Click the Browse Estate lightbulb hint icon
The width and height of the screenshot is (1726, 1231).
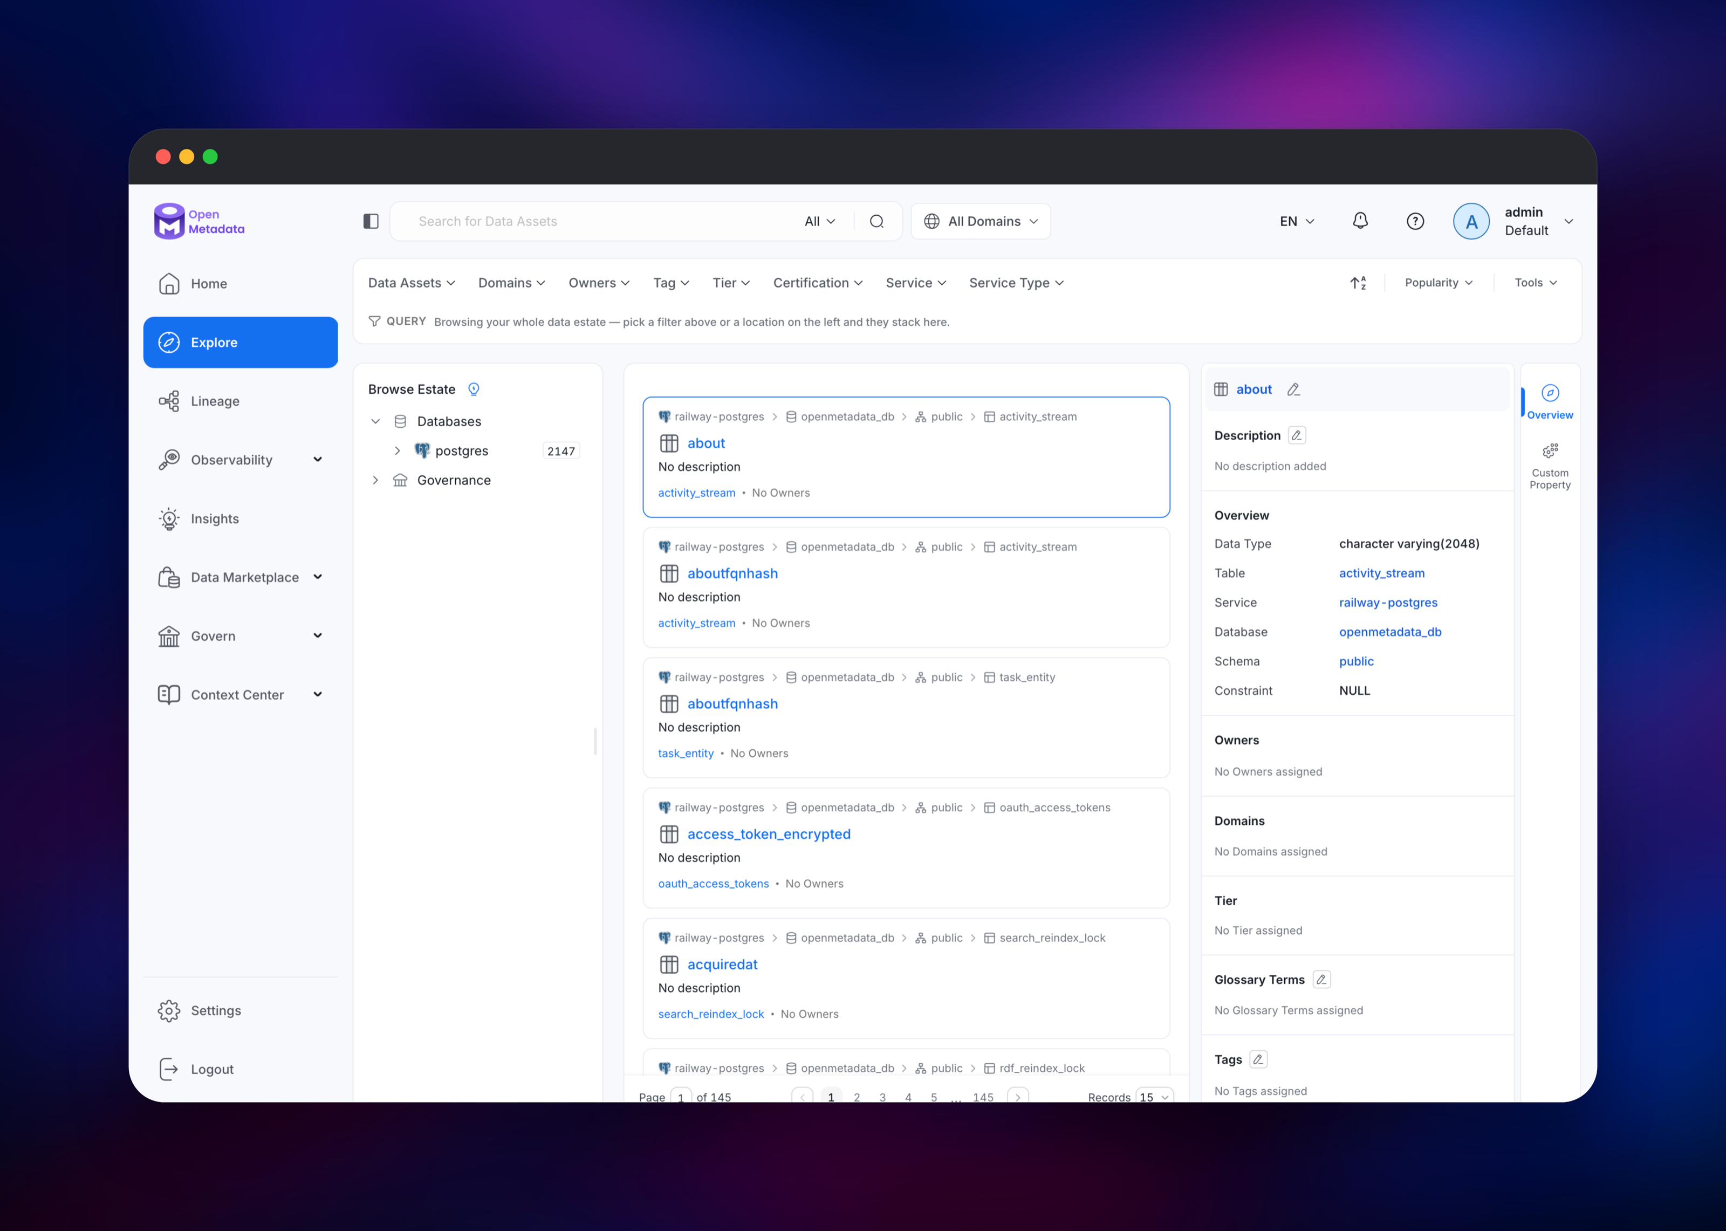click(474, 389)
